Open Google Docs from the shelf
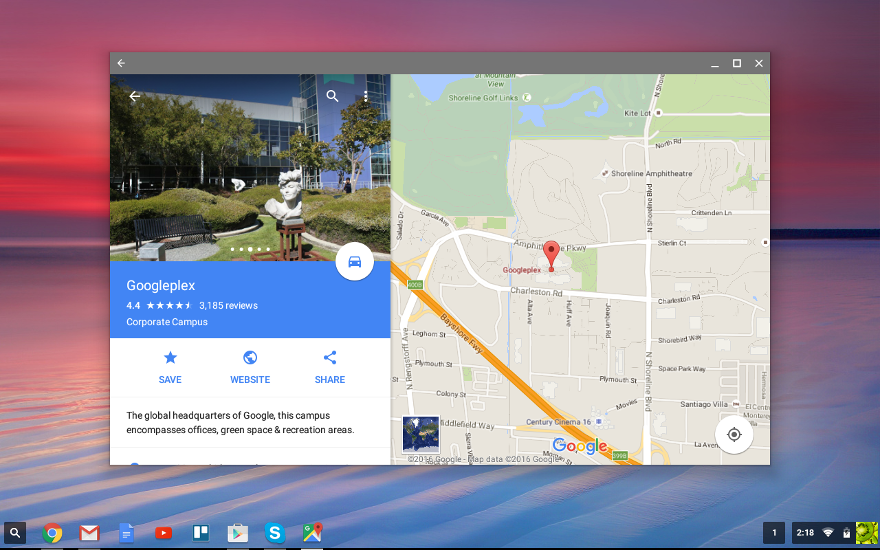The width and height of the screenshot is (880, 550). [126, 533]
